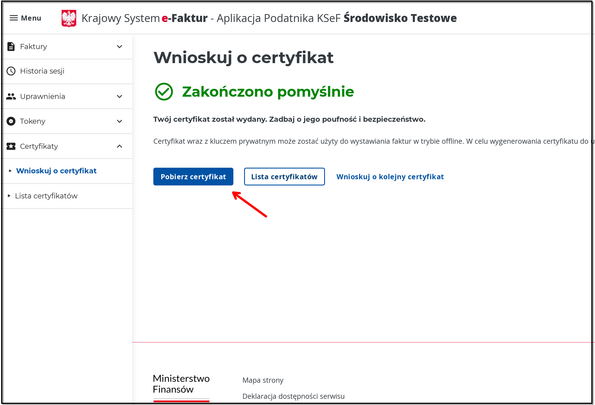Expand the Uprawnienia section
This screenshot has width=595, height=405.
click(120, 96)
